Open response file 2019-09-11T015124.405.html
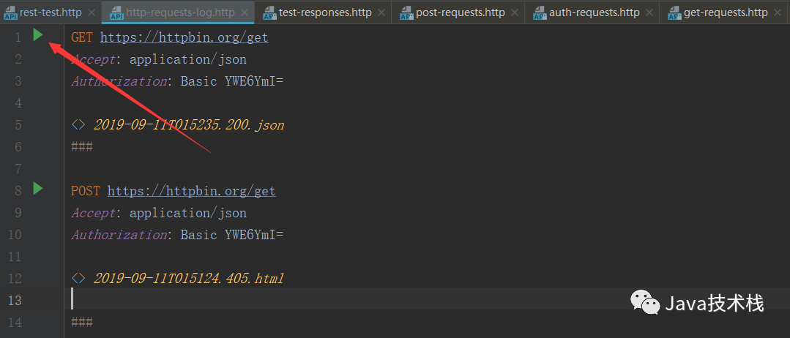This screenshot has height=338, width=790. coord(189,278)
